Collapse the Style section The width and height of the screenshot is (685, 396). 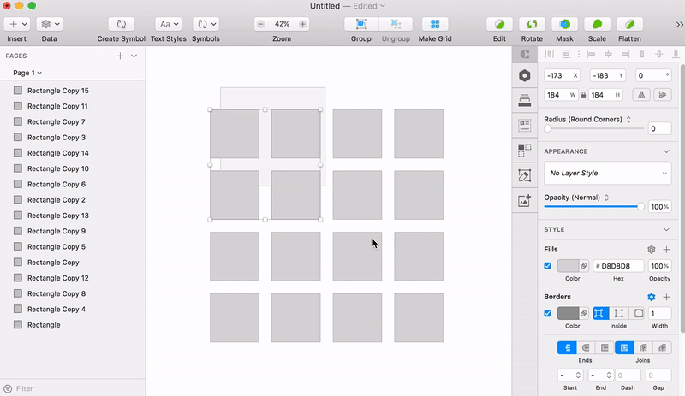666,230
